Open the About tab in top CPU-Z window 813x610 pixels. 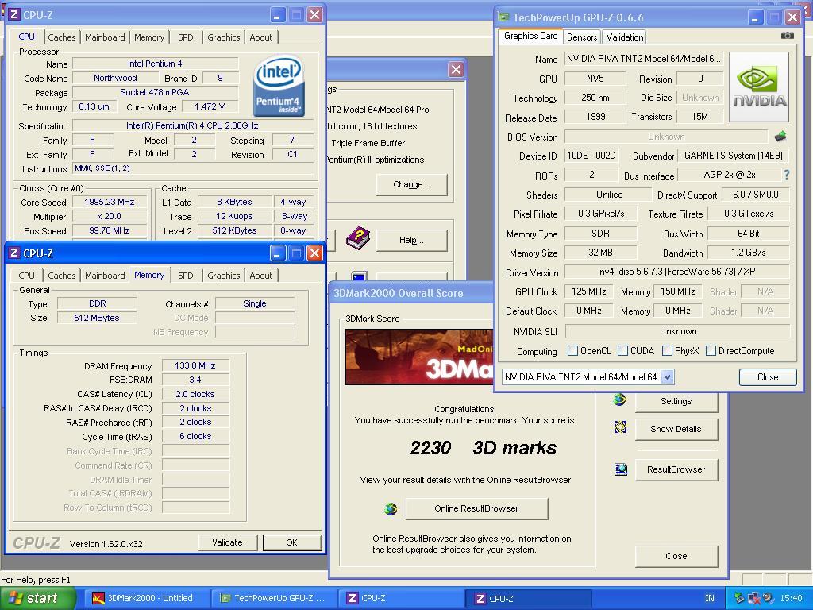click(260, 37)
